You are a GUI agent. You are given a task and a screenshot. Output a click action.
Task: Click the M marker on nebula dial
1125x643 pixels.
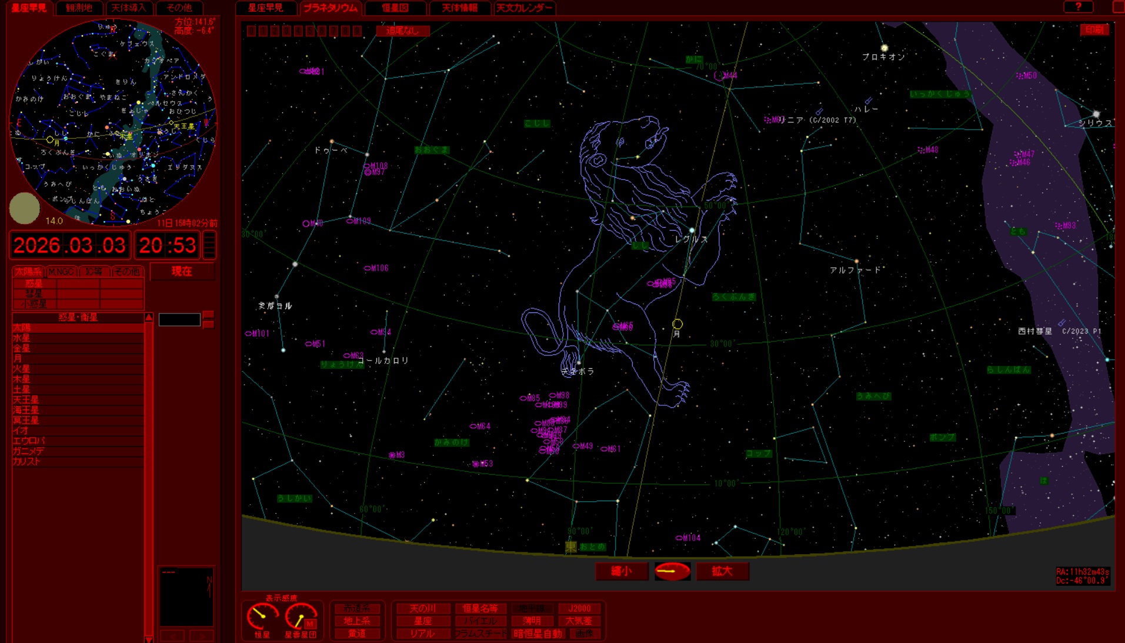[x=310, y=624]
